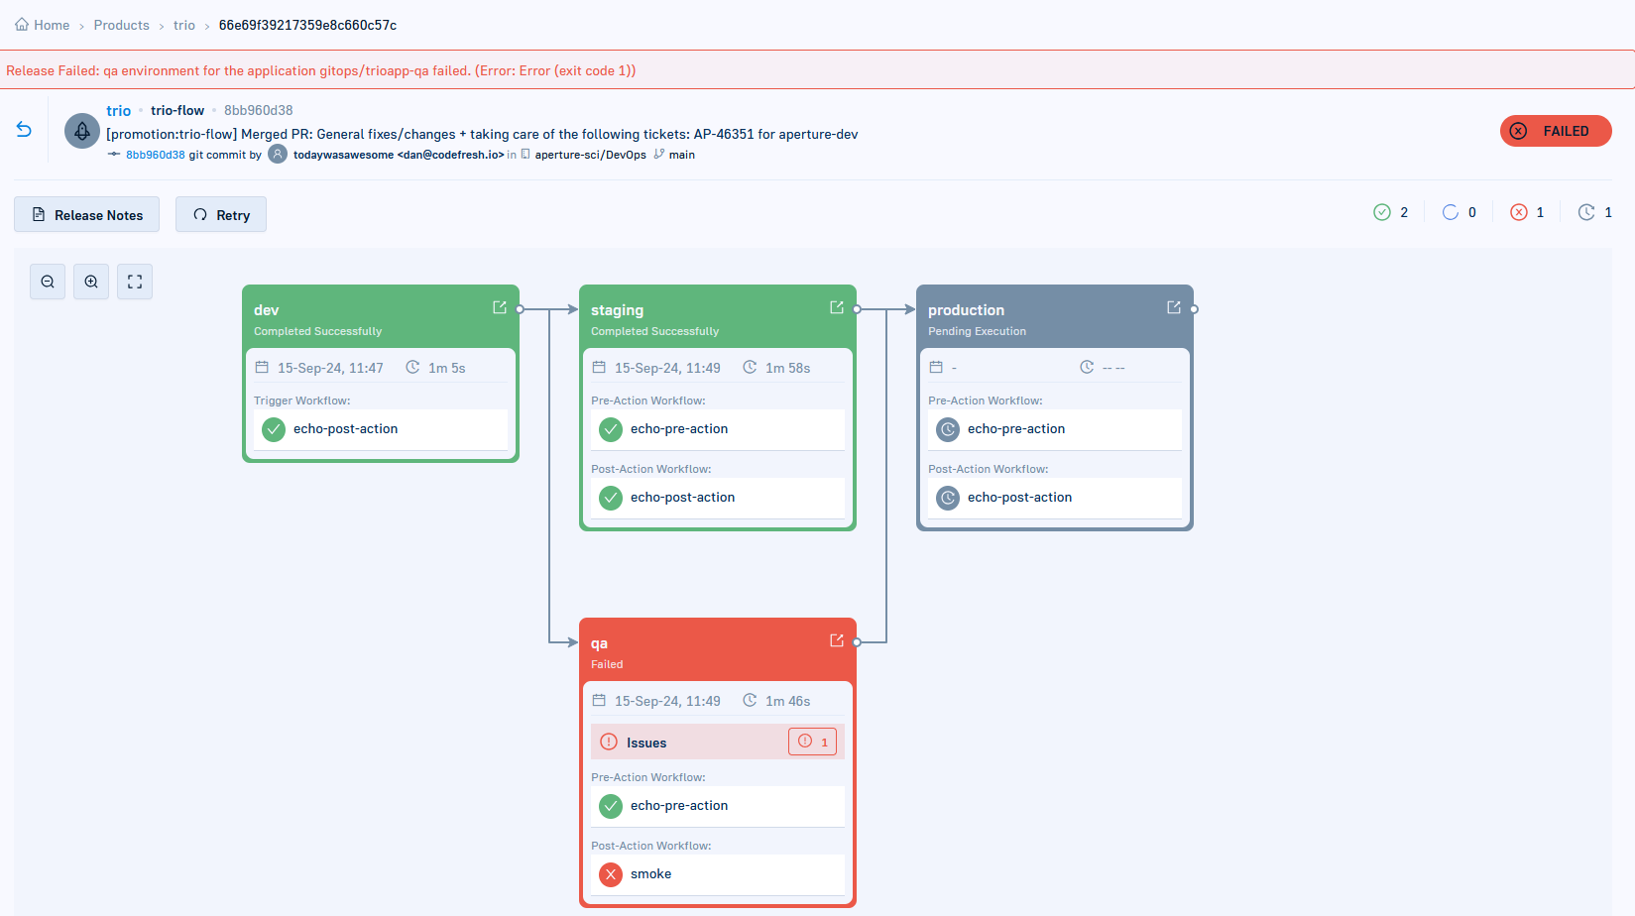Fit the release graph to screen
The image size is (1635, 916).
point(134,282)
